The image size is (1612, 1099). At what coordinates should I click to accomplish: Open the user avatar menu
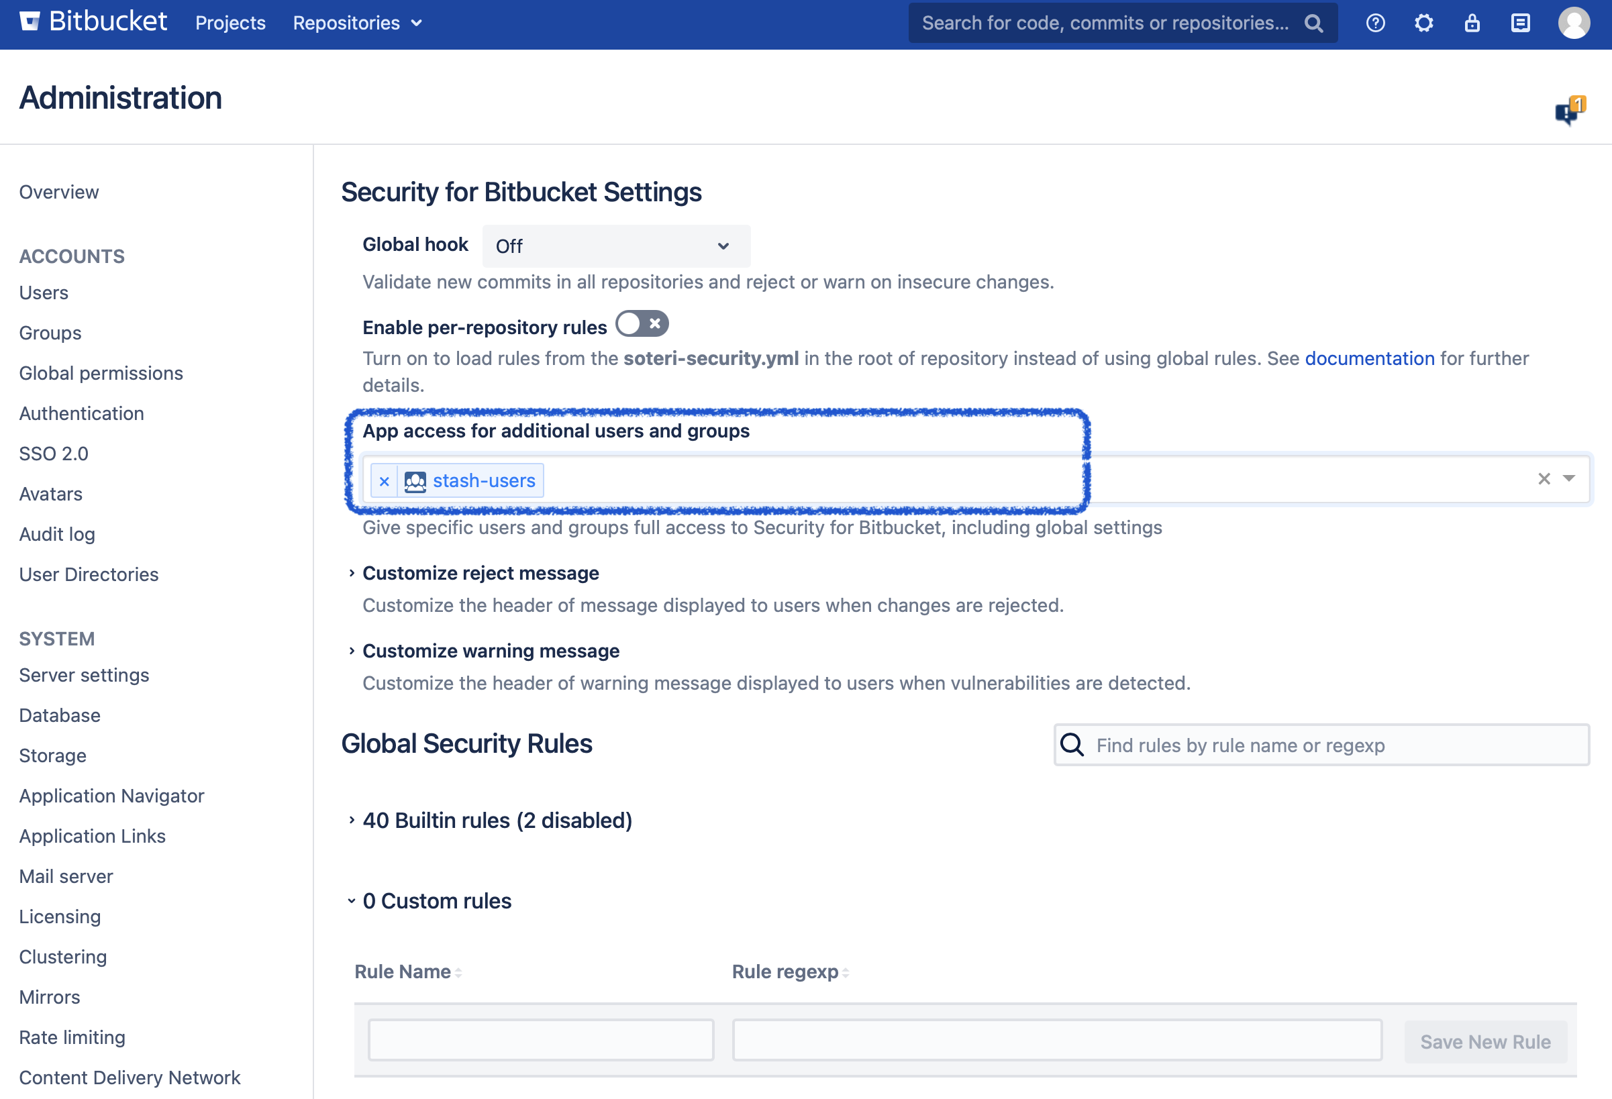point(1574,23)
